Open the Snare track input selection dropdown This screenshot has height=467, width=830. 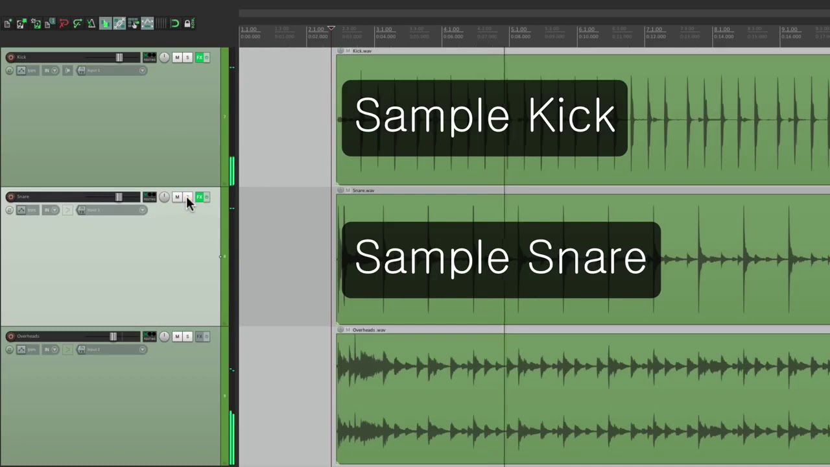(x=117, y=210)
